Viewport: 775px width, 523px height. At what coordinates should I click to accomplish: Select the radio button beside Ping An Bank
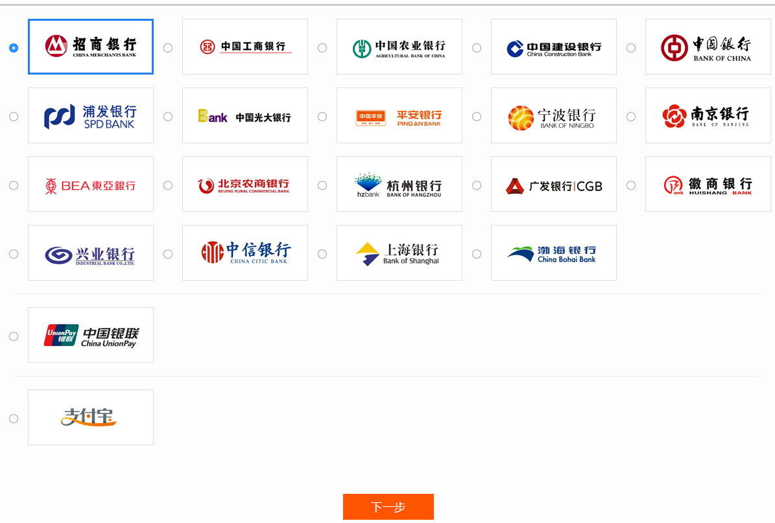tap(322, 117)
